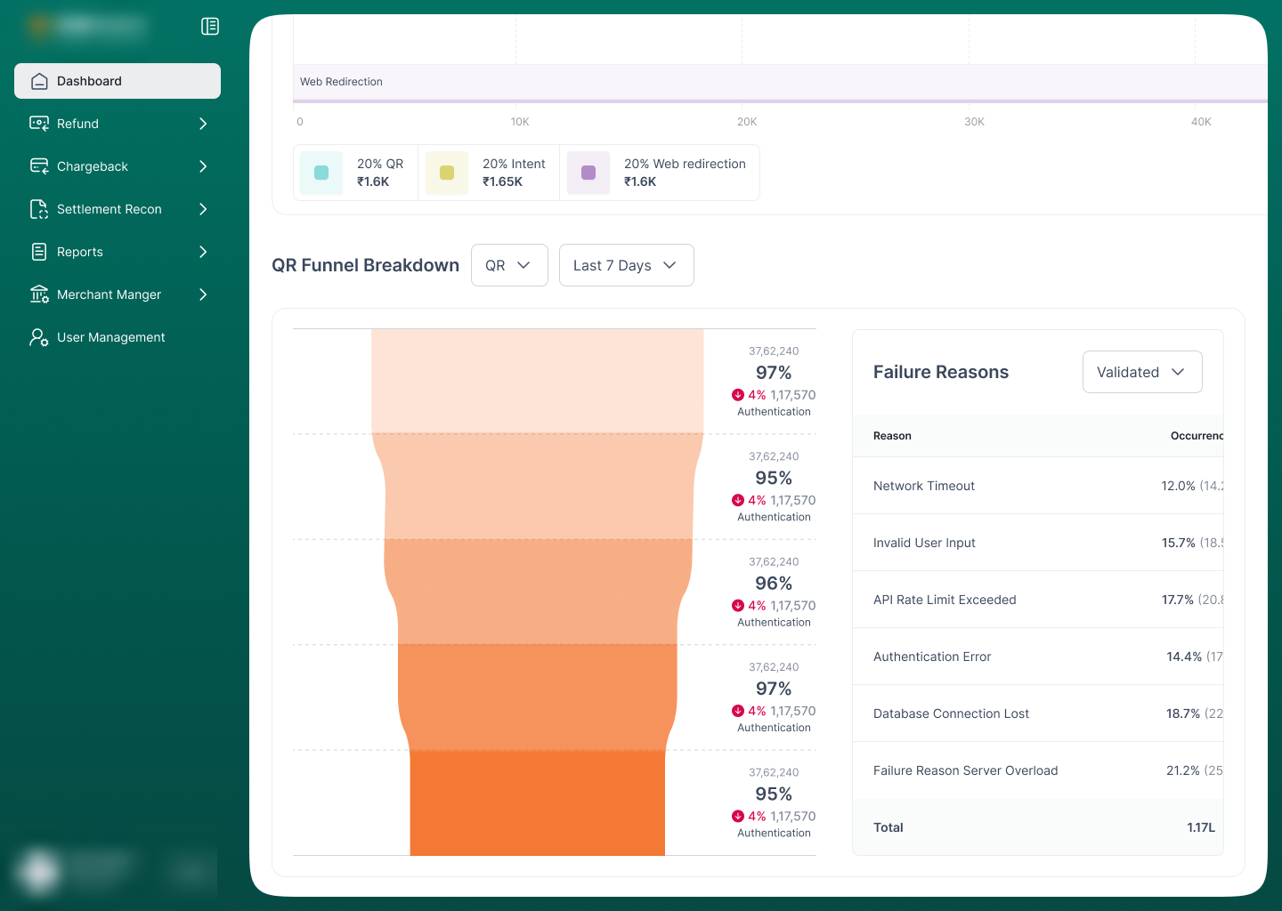The height and width of the screenshot is (911, 1282).
Task: Expand the Settlement Recon chevron
Action: pos(203,209)
